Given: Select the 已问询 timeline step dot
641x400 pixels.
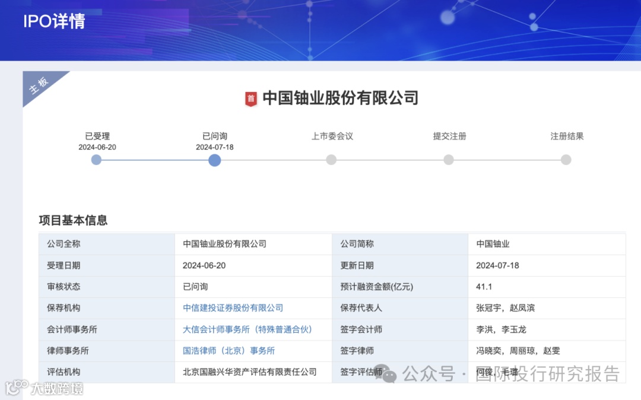Looking at the screenshot, I should [x=215, y=160].
